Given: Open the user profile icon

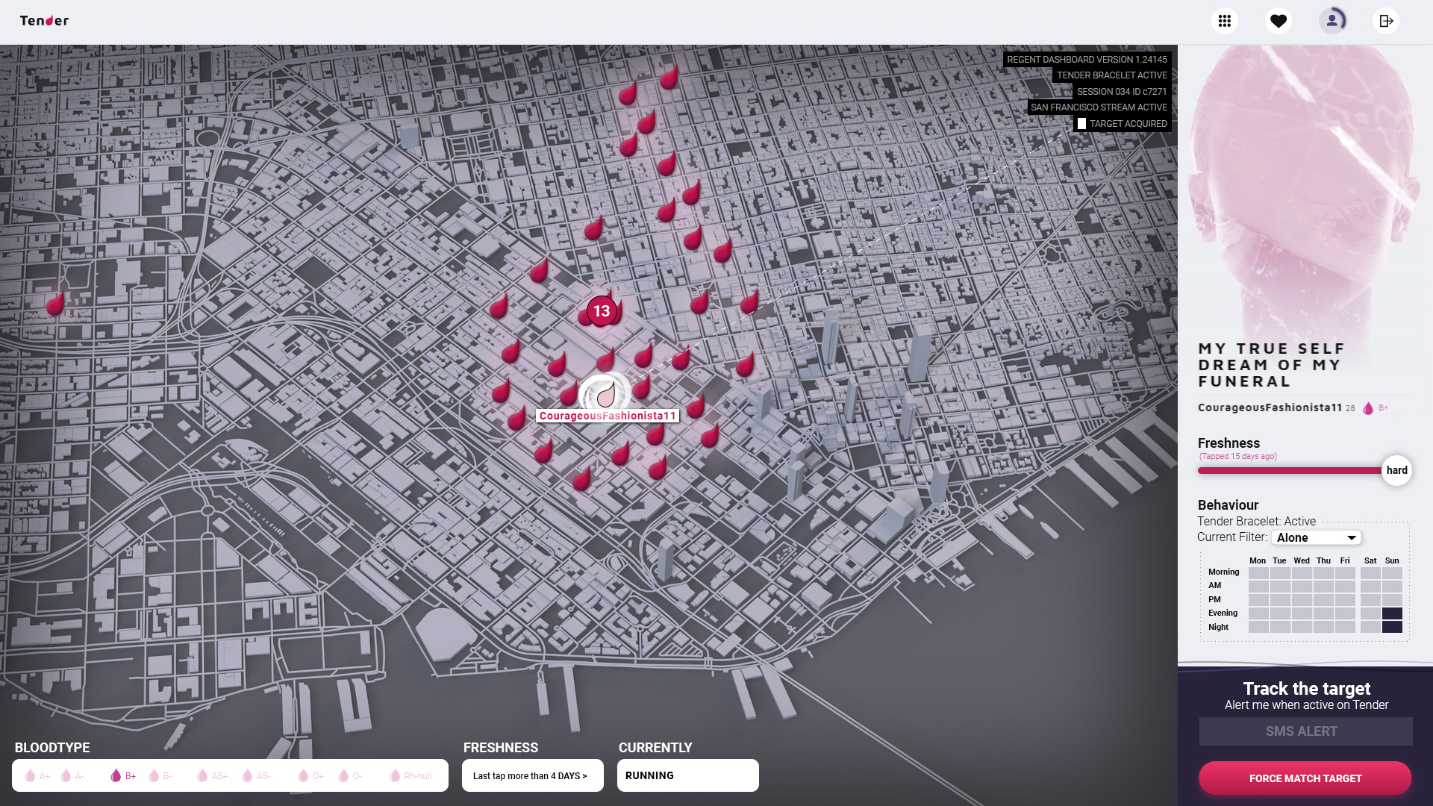Looking at the screenshot, I should [x=1332, y=21].
